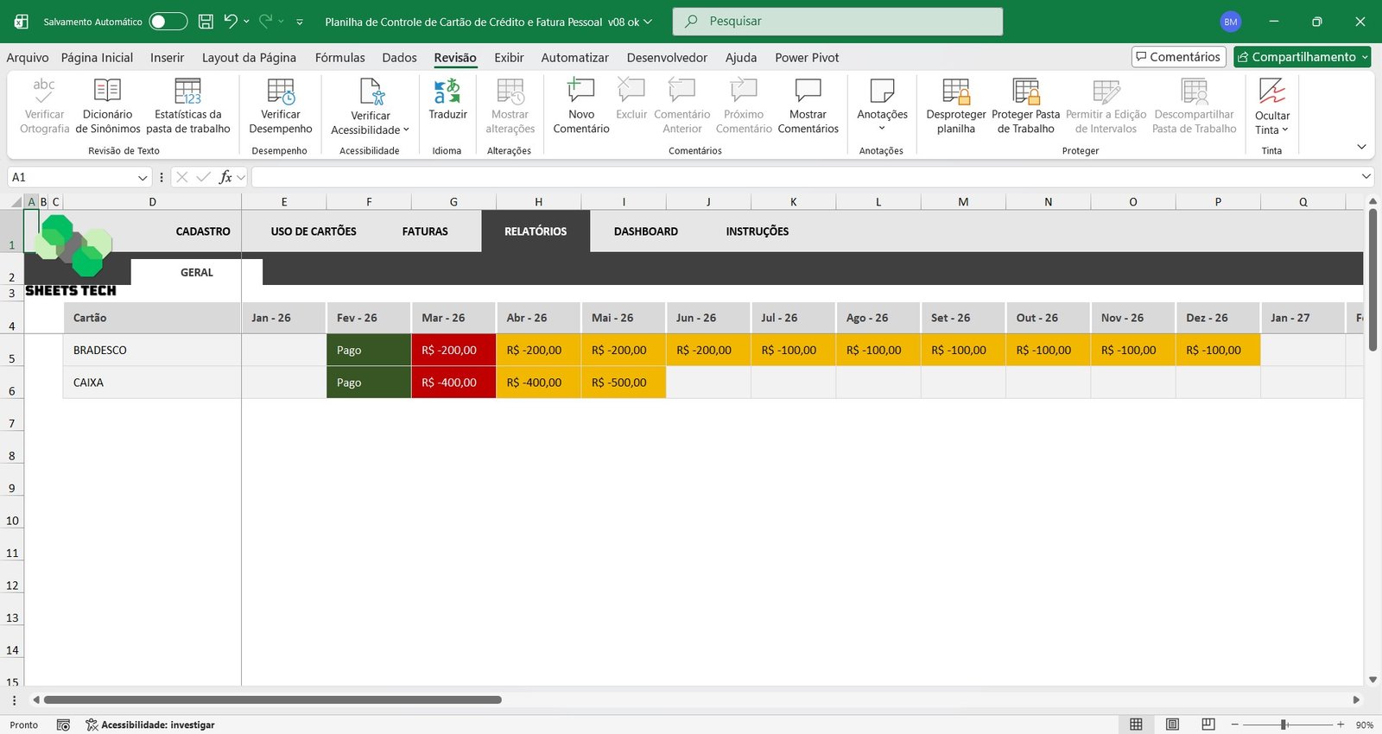Run Verificar Desempenho check

[x=280, y=104]
